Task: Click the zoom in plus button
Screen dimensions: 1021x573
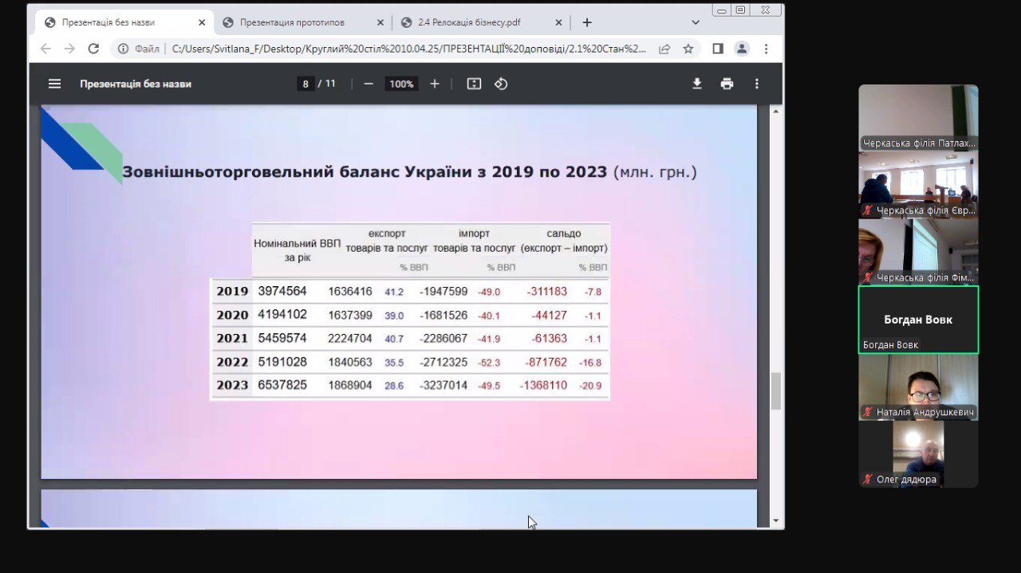Action: pos(435,84)
